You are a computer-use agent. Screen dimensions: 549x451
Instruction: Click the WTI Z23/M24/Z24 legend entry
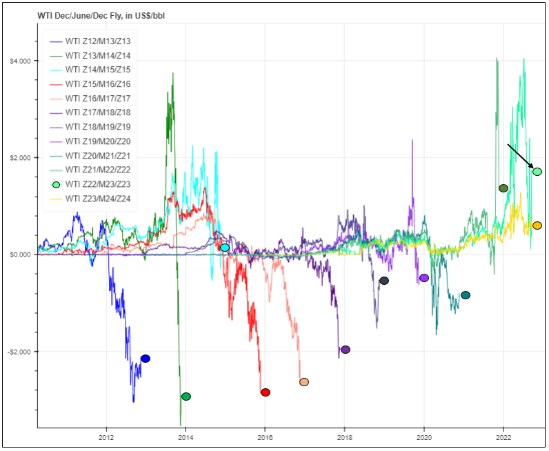point(90,199)
